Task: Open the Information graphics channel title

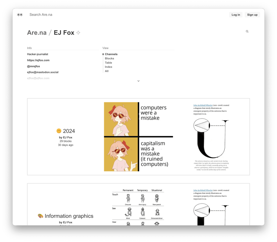Action: (x=69, y=216)
